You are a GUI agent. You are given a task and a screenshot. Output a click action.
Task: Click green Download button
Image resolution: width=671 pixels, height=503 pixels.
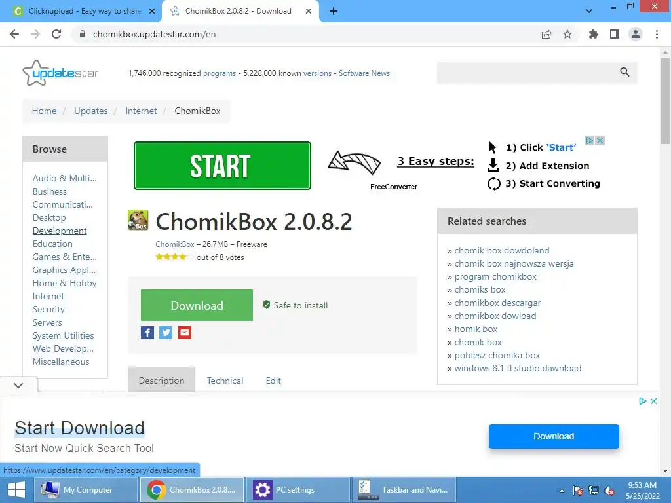(x=197, y=305)
